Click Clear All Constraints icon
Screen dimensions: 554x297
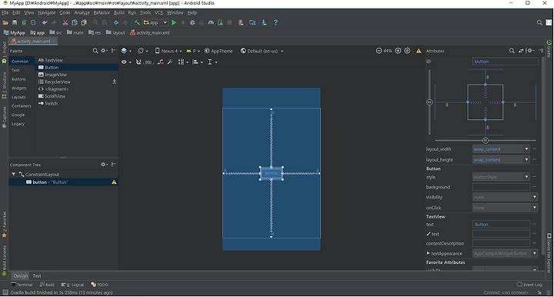pos(160,62)
